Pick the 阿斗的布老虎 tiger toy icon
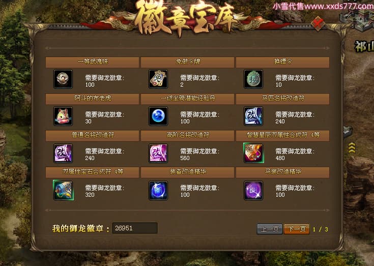The image size is (374, 266). click(x=63, y=116)
